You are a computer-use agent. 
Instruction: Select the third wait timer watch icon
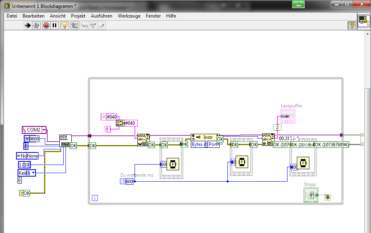(303, 163)
